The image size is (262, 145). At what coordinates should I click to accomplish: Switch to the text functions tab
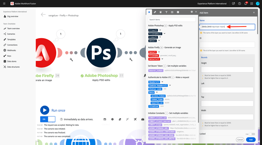click(x=166, y=12)
